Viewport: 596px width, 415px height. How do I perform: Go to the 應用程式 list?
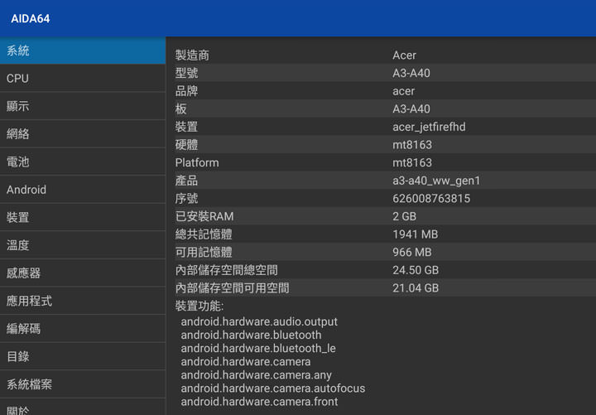[x=83, y=301]
